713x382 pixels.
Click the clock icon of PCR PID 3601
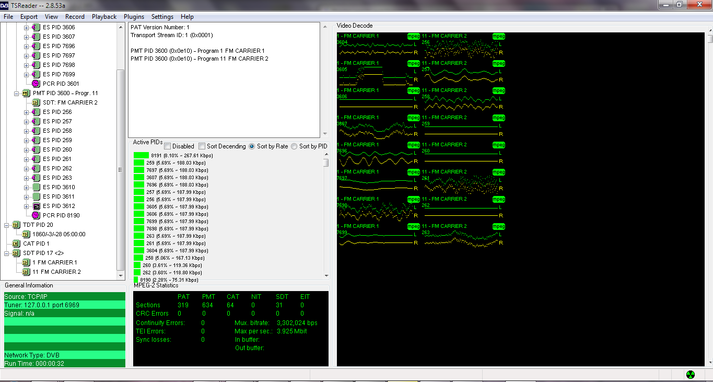click(x=36, y=84)
